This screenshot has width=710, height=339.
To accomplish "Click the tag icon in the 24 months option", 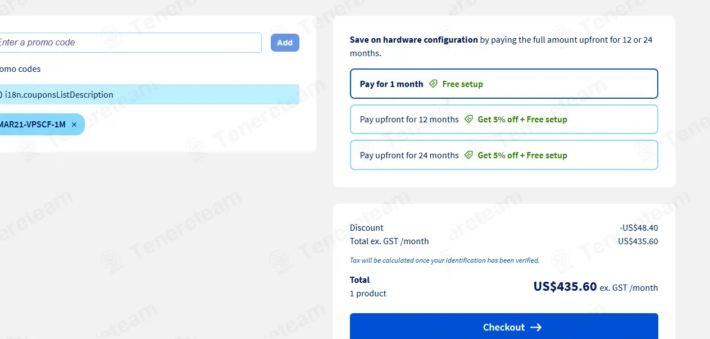I will [x=468, y=155].
